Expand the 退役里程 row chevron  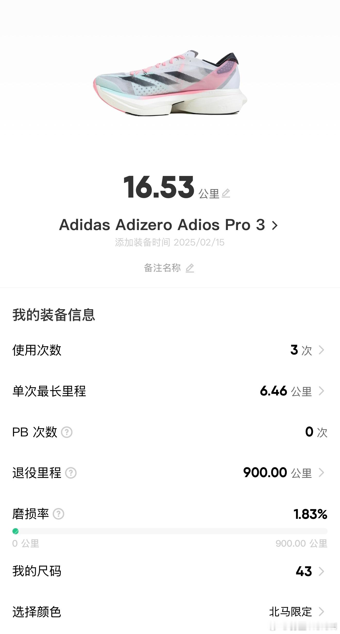coord(321,472)
